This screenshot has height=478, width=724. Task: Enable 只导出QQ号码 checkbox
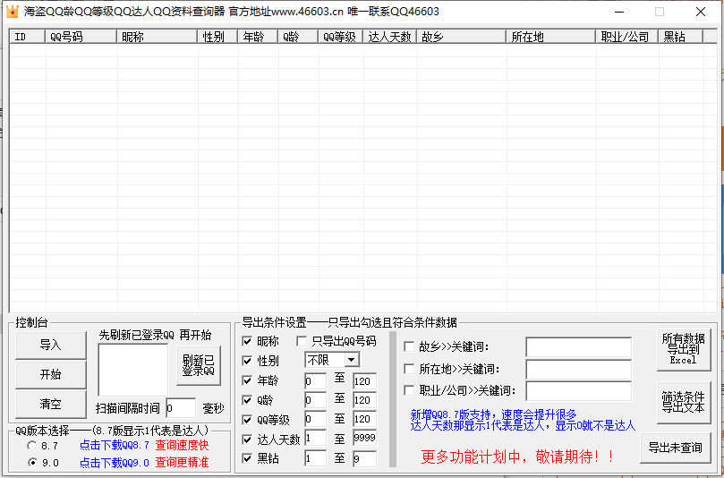coord(302,341)
